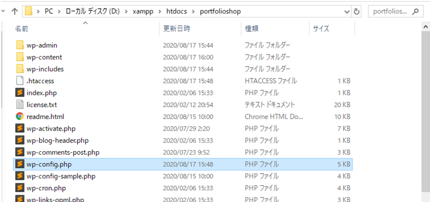
Task: Click the wp-blog-header.php file icon
Action: (x=20, y=140)
